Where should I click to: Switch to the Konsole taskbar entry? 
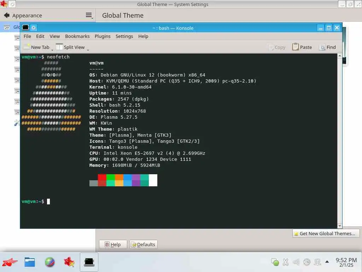pyautogui.click(x=89, y=262)
